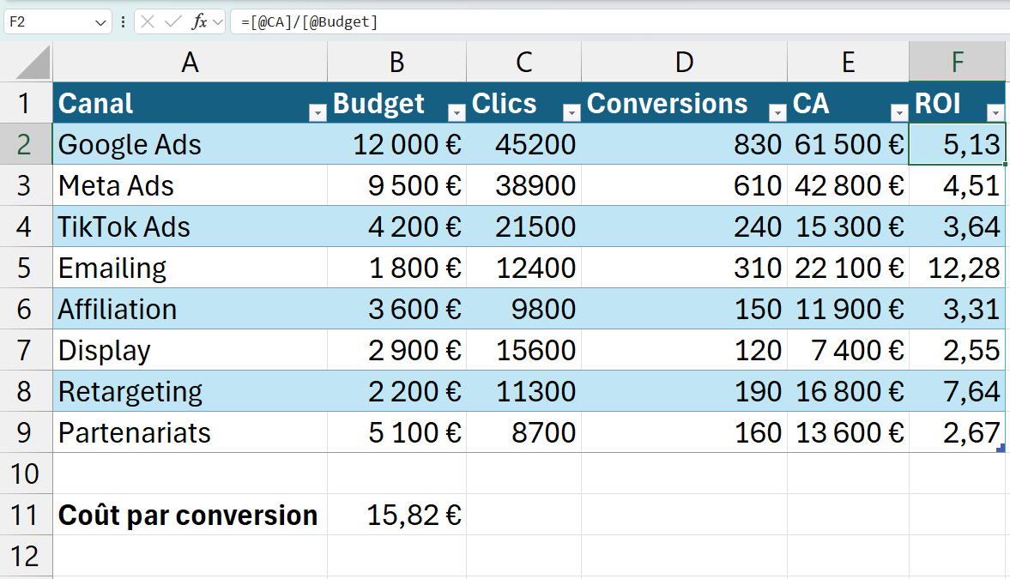This screenshot has width=1010, height=579.
Task: Select the ROI 12,28 cell
Action: point(957,268)
